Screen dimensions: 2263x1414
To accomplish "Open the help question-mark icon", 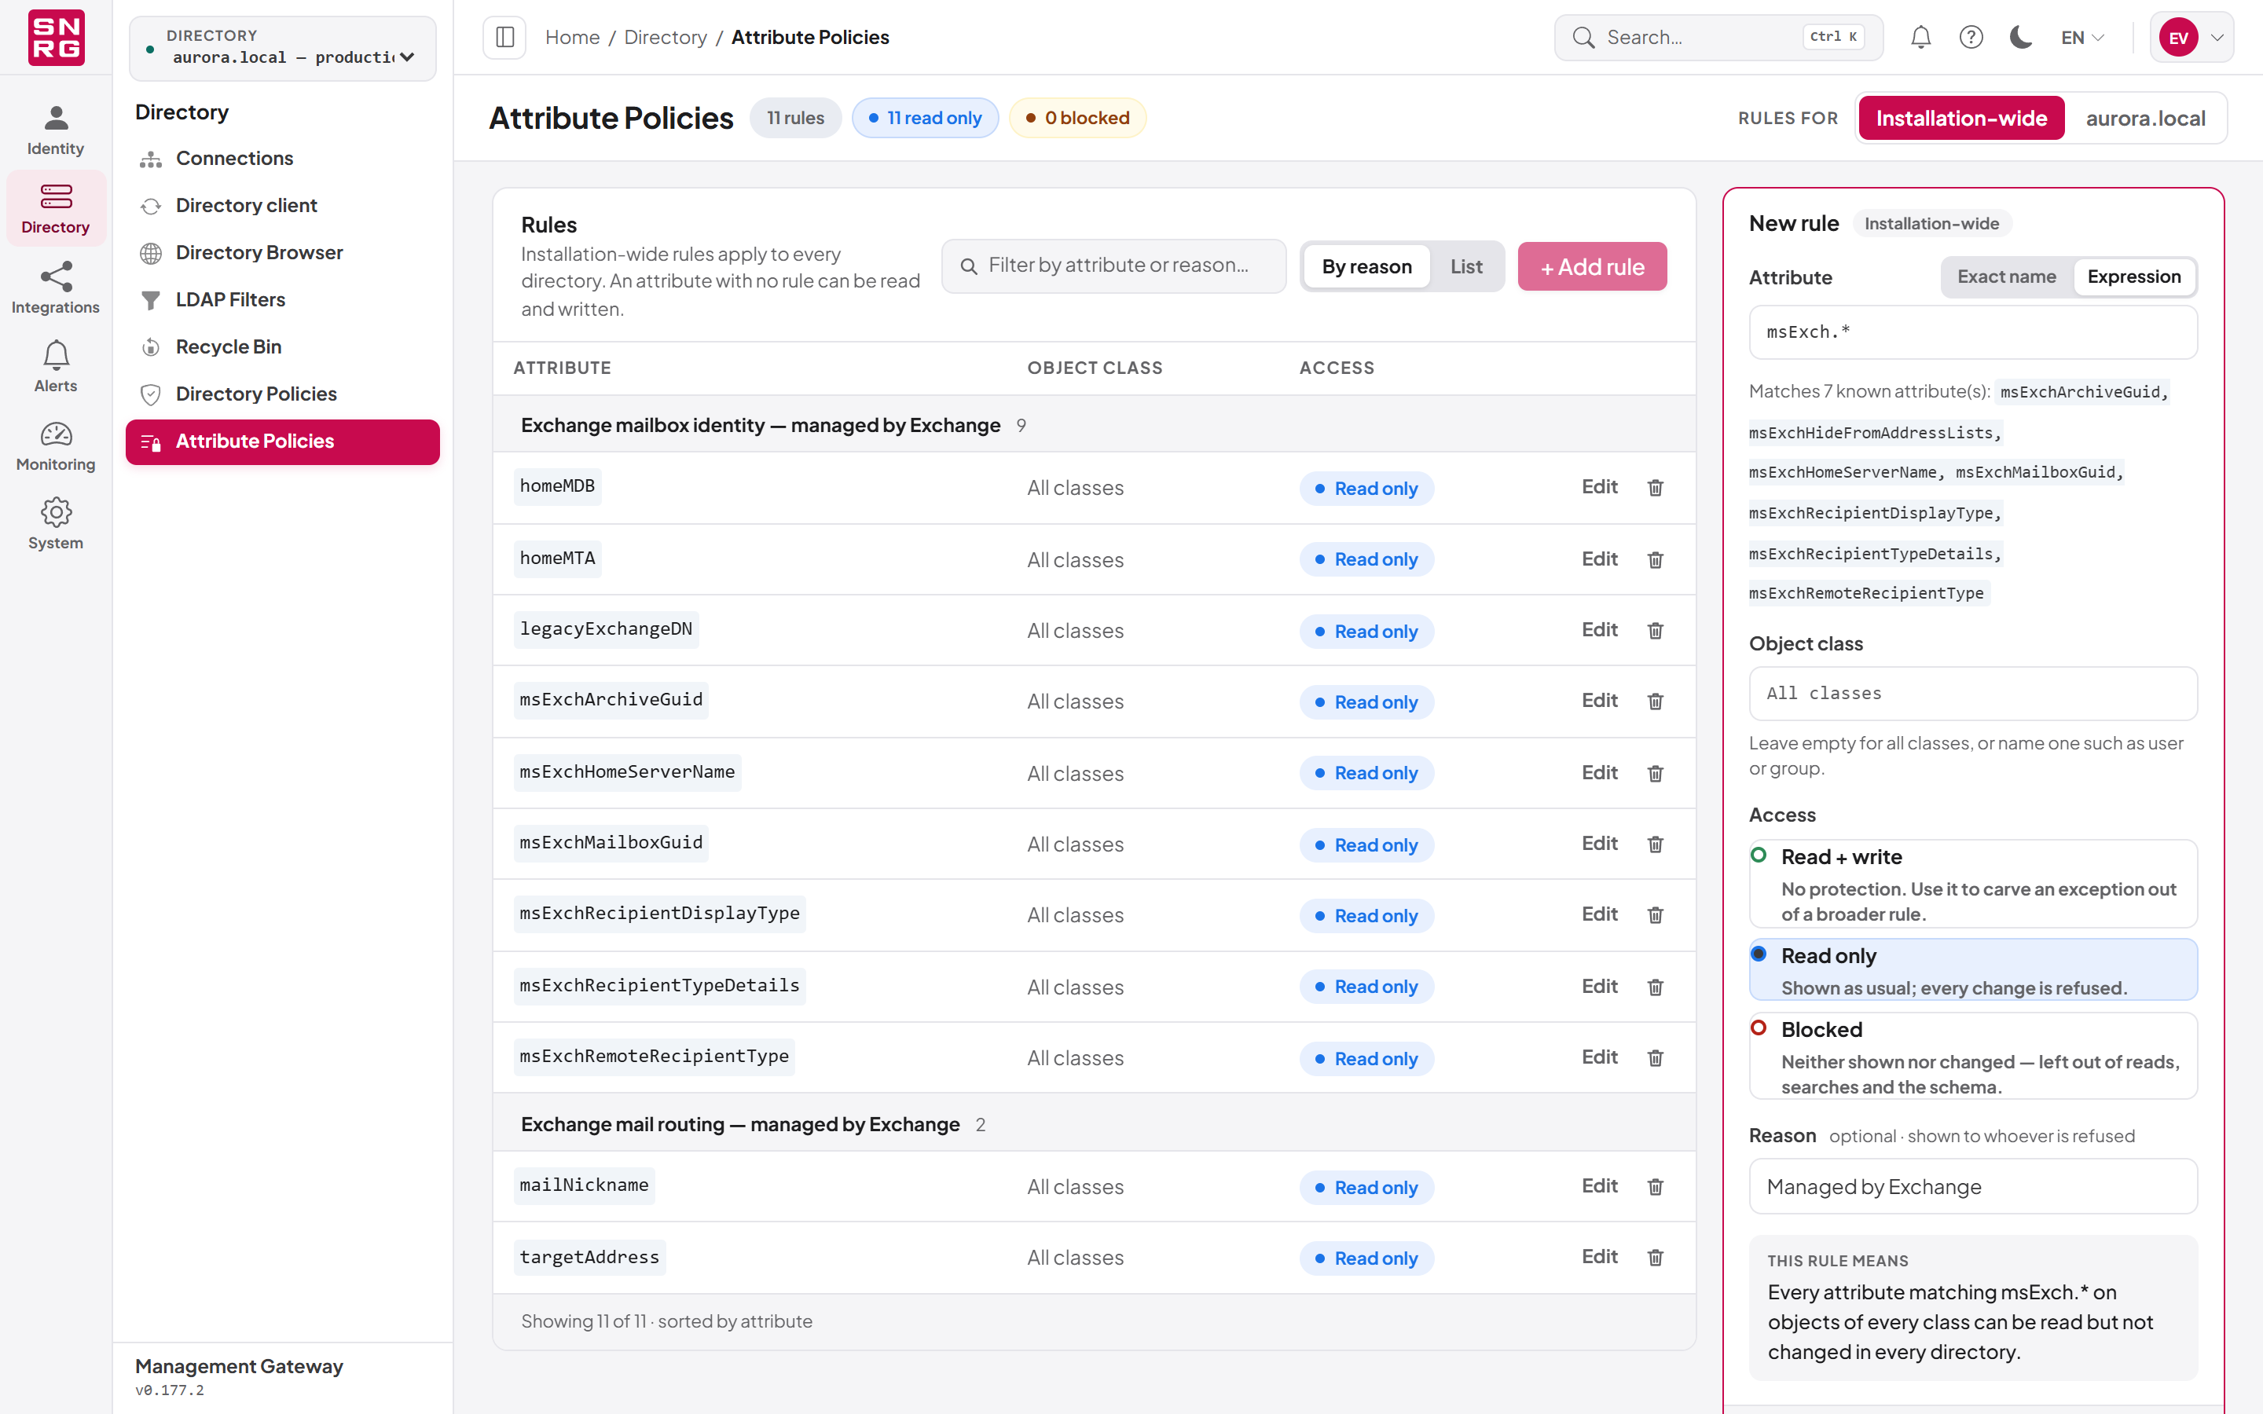I will [1971, 38].
